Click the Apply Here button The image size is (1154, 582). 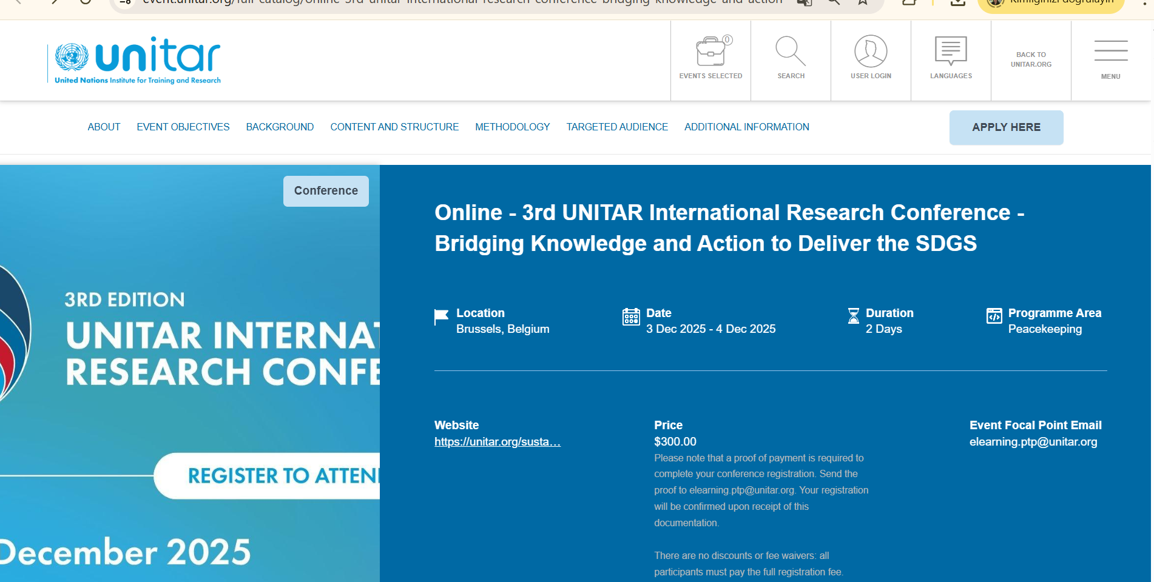click(1006, 127)
